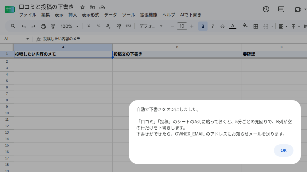Click the Google Sheets home logo
The width and height of the screenshot is (307, 172).
pyautogui.click(x=10, y=9)
